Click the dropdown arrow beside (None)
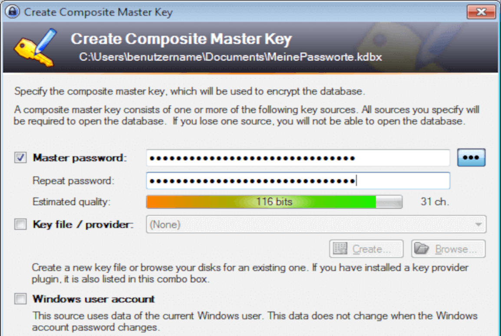 tap(478, 224)
